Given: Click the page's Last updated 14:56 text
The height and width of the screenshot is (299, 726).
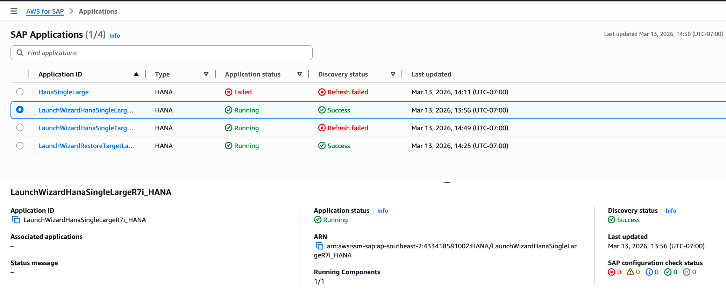Looking at the screenshot, I should coord(663,34).
